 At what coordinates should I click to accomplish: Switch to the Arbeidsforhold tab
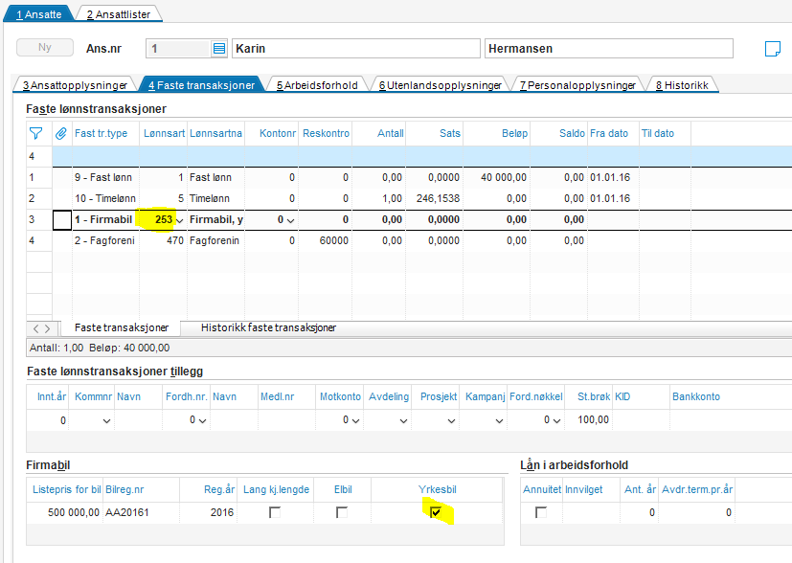coord(316,85)
